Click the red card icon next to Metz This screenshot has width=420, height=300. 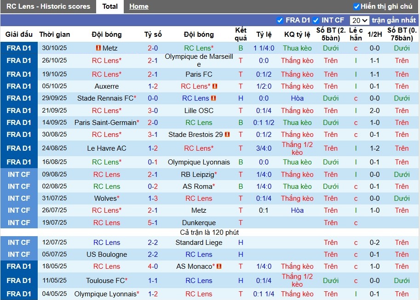click(98, 48)
